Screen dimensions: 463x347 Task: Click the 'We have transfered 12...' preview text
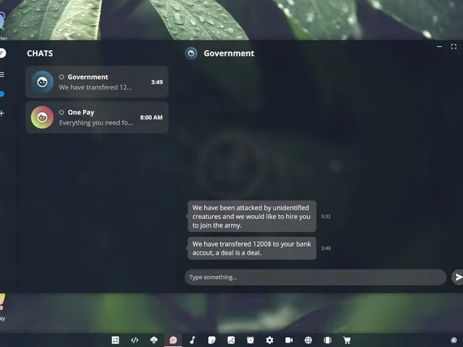tap(95, 87)
